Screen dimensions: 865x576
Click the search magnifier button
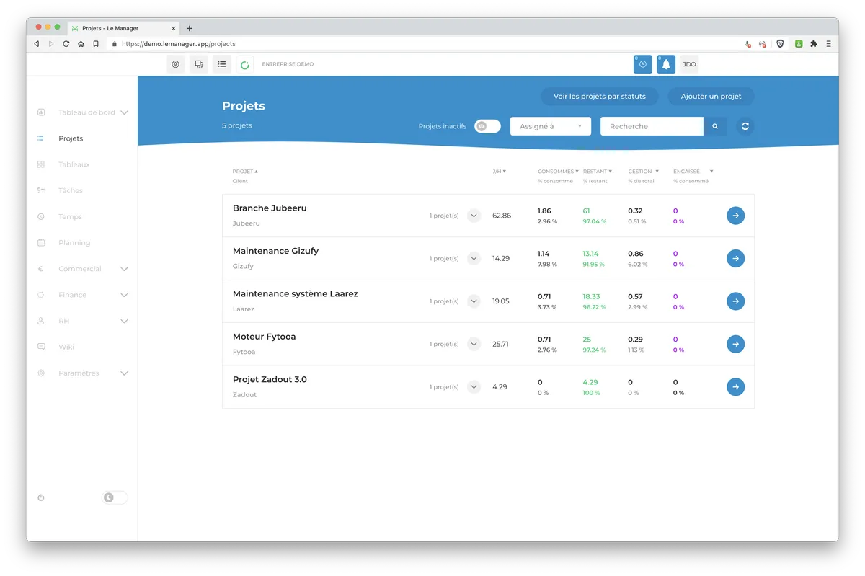coord(715,126)
